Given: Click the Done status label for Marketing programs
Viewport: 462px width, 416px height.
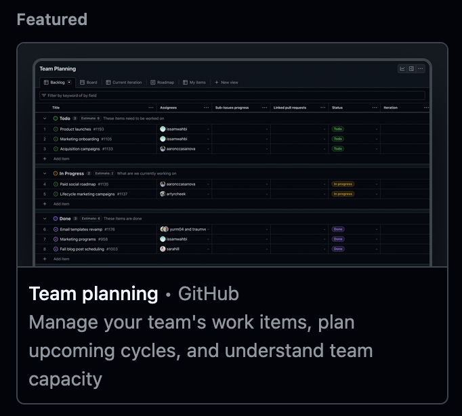Looking at the screenshot, I should pyautogui.click(x=338, y=239).
